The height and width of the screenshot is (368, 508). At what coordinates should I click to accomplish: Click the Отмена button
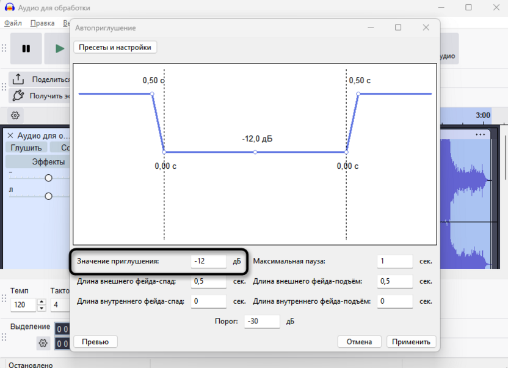(x=359, y=342)
